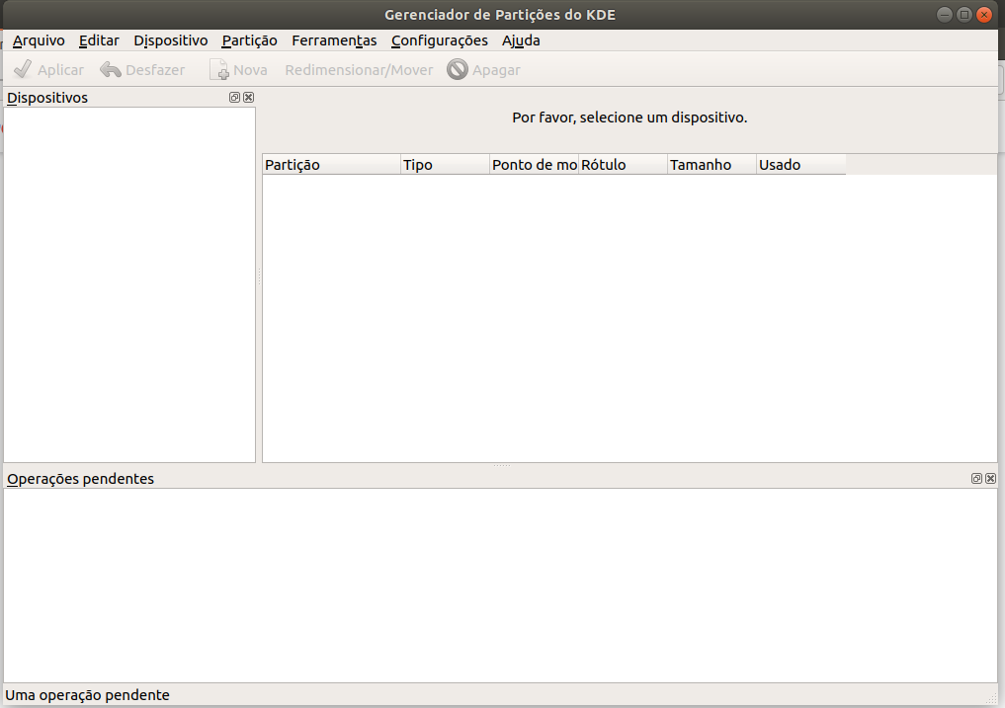Close the Dispositivos panel
This screenshot has width=1005, height=708.
(249, 98)
